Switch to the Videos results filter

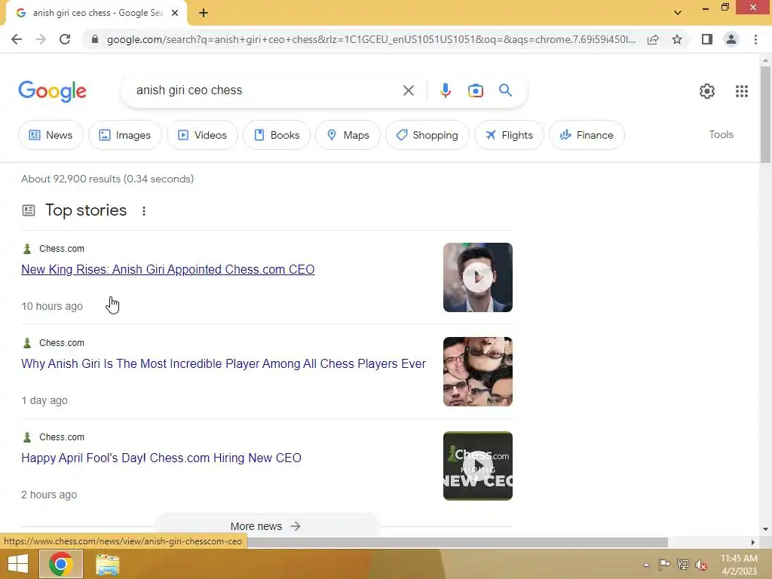click(202, 135)
